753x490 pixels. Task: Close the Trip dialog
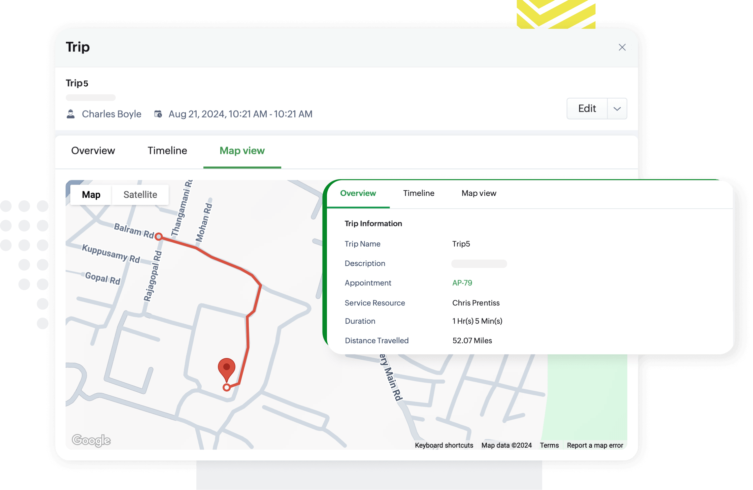coord(622,47)
